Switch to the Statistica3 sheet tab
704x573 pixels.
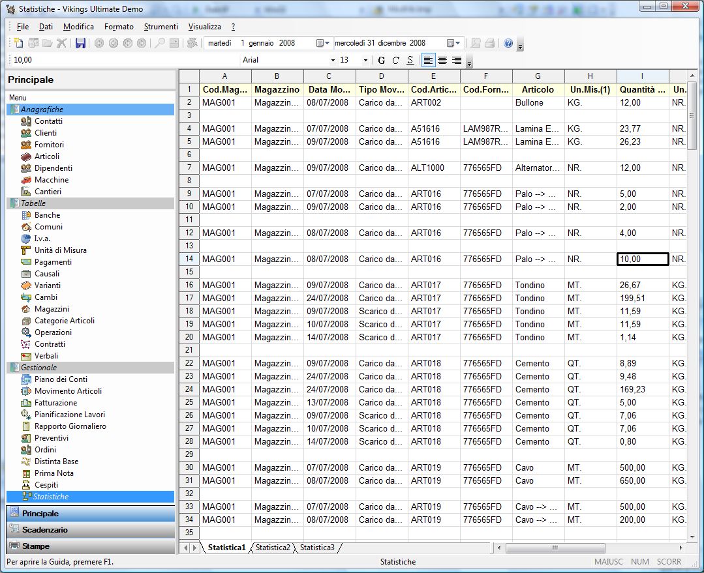point(318,548)
